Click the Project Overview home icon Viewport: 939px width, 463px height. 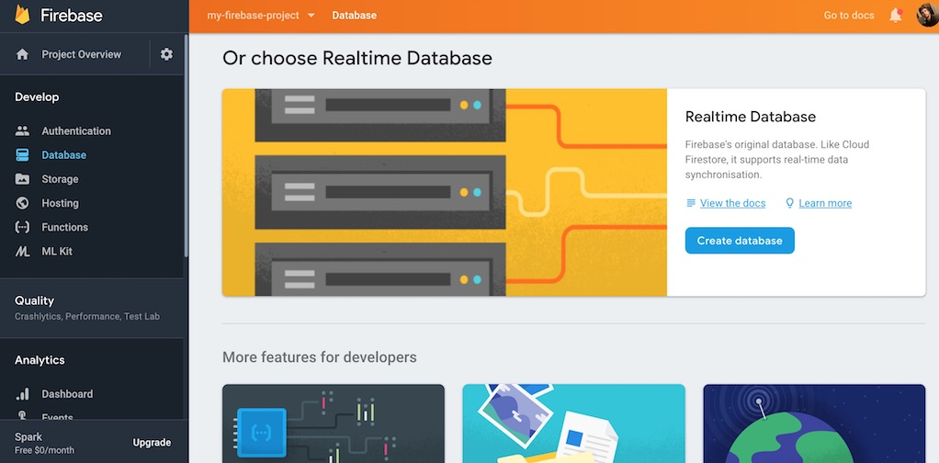click(x=22, y=54)
